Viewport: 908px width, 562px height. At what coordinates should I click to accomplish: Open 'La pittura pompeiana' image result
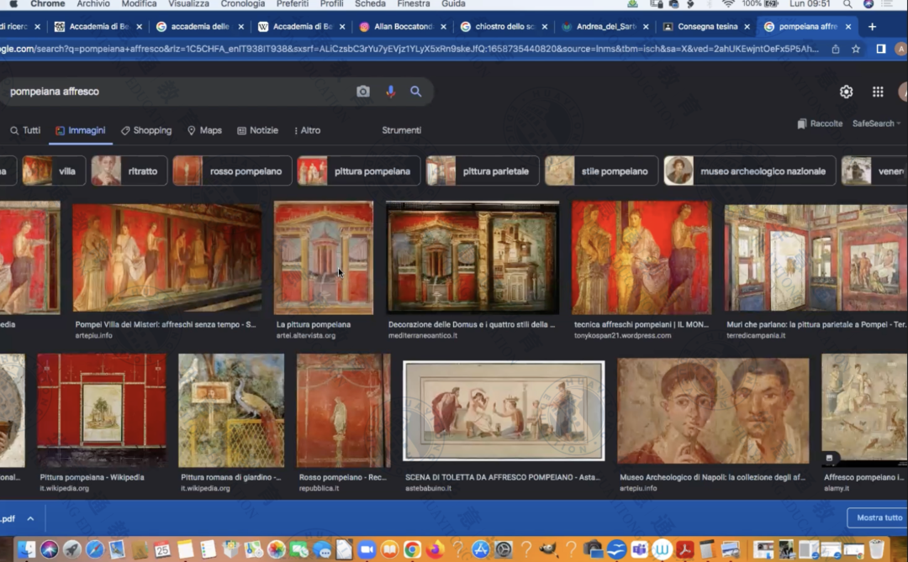[324, 258]
